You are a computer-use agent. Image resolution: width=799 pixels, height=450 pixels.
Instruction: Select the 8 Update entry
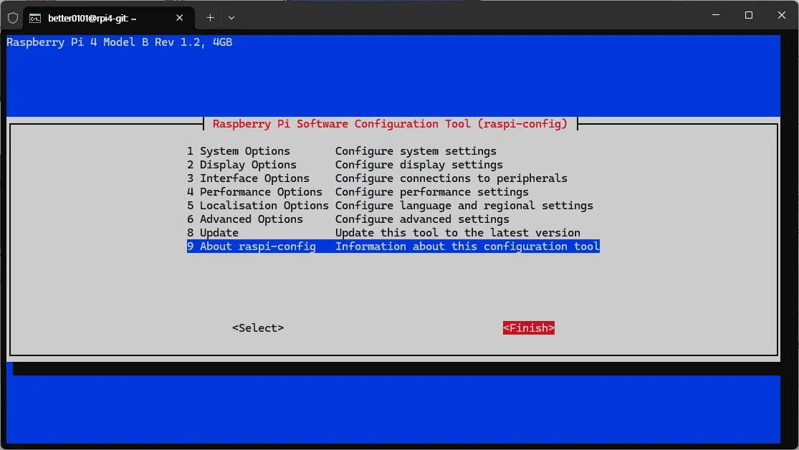click(393, 233)
